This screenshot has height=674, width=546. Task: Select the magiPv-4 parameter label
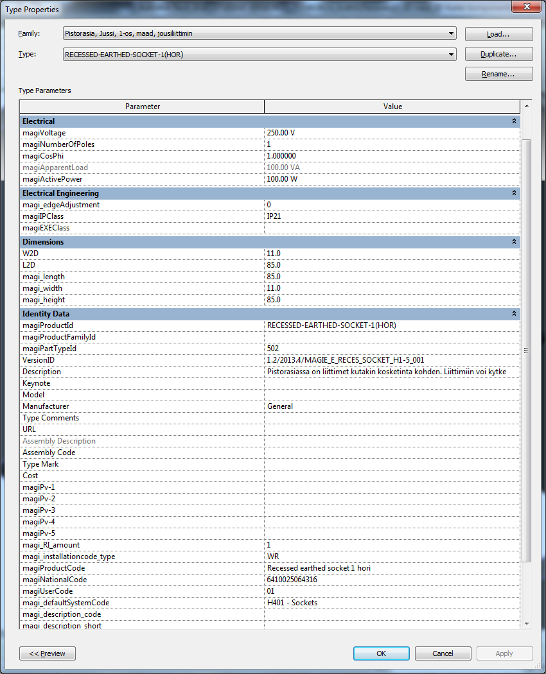pyautogui.click(x=39, y=522)
